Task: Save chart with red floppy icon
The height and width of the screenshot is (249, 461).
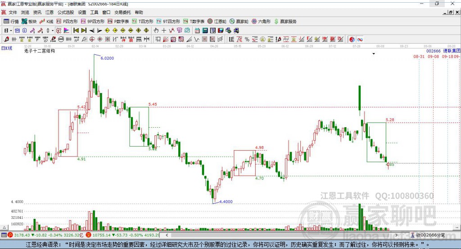Action: tap(221, 31)
